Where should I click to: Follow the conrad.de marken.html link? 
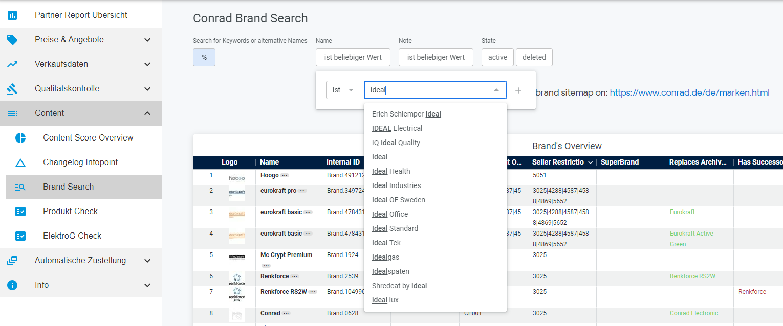(x=690, y=92)
